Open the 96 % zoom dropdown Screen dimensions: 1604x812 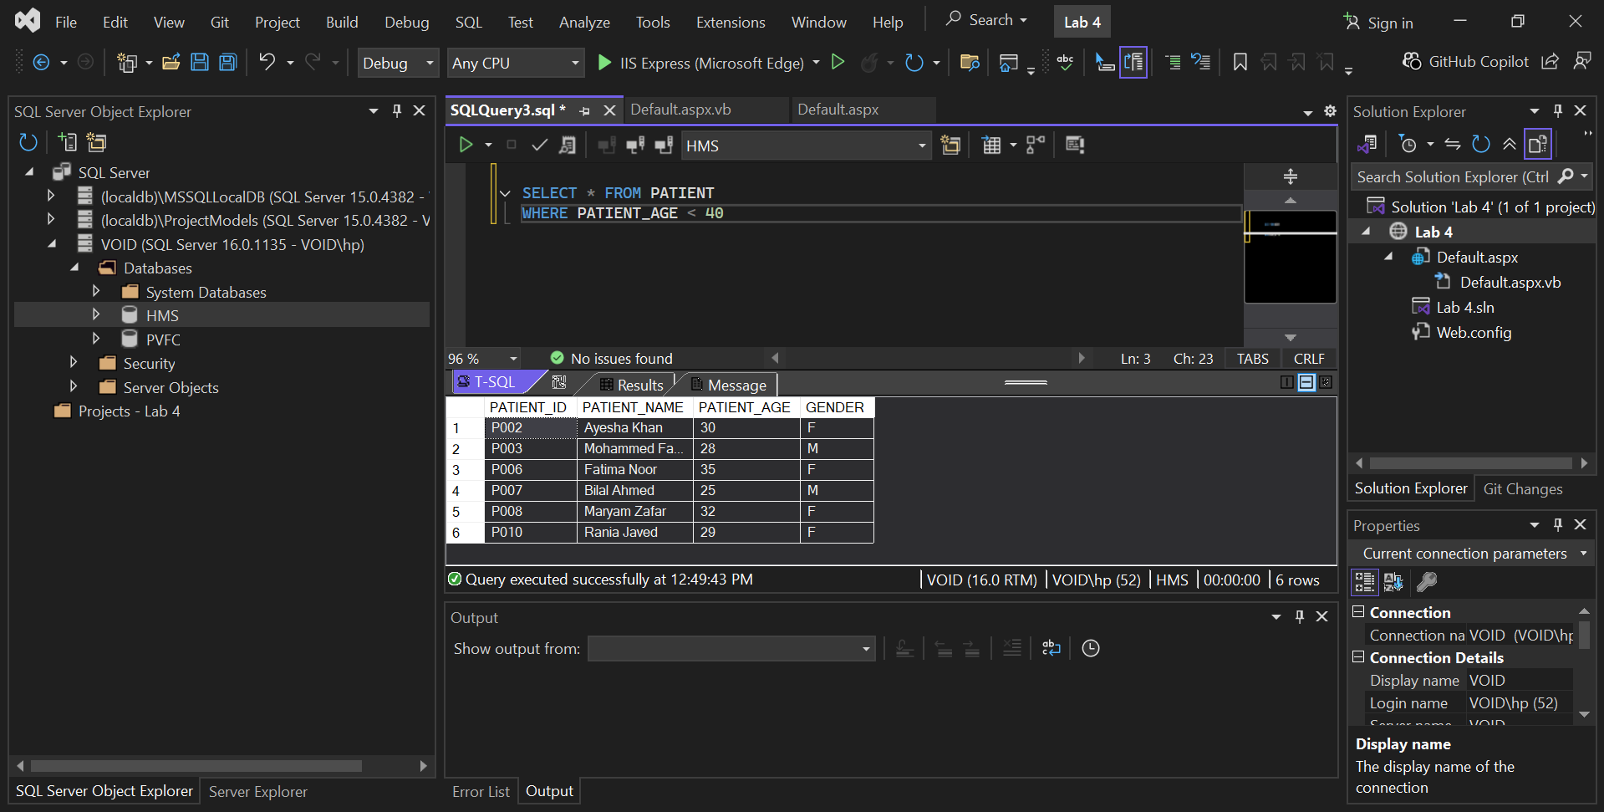(x=483, y=359)
